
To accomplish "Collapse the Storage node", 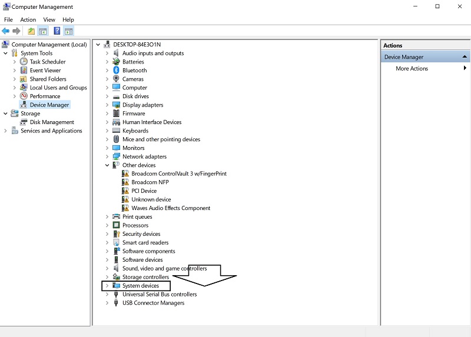I will (5, 114).
